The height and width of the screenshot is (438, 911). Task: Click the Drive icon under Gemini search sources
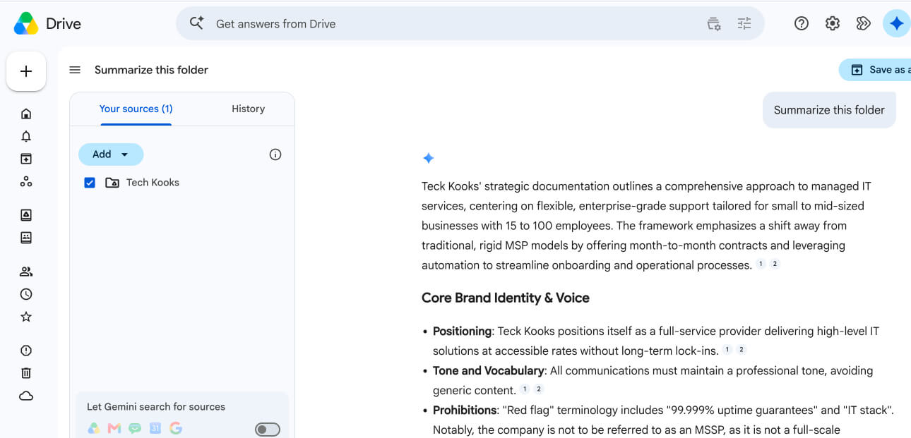point(93,428)
